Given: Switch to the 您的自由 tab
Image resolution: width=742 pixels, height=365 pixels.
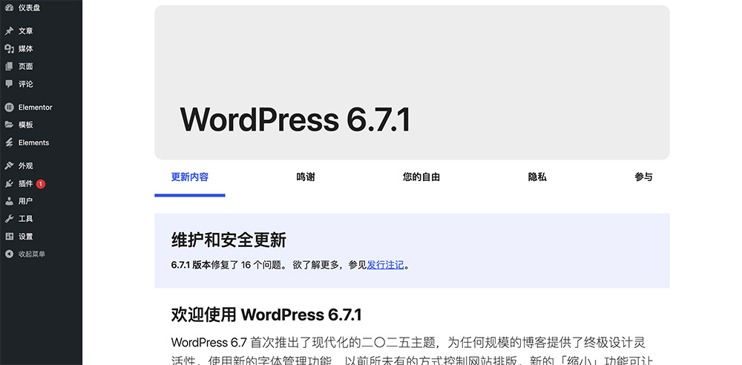Looking at the screenshot, I should pos(421,177).
